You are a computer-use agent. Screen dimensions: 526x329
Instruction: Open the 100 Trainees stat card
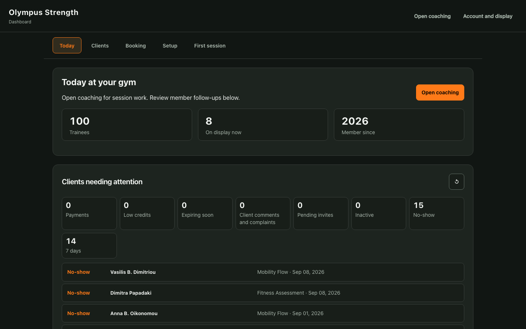(127, 125)
